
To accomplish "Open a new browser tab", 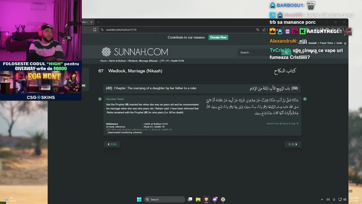I will point(98,22).
